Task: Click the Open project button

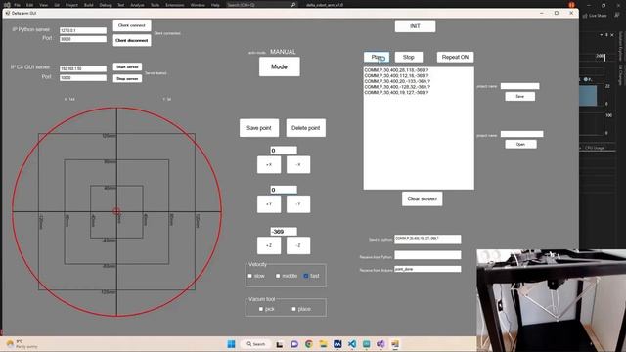Action: (520, 144)
